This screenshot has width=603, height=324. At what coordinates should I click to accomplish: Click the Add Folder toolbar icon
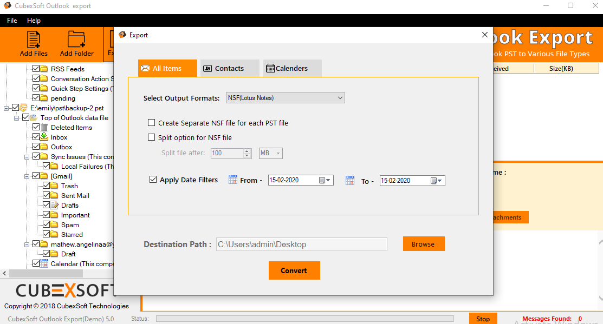pos(76,40)
